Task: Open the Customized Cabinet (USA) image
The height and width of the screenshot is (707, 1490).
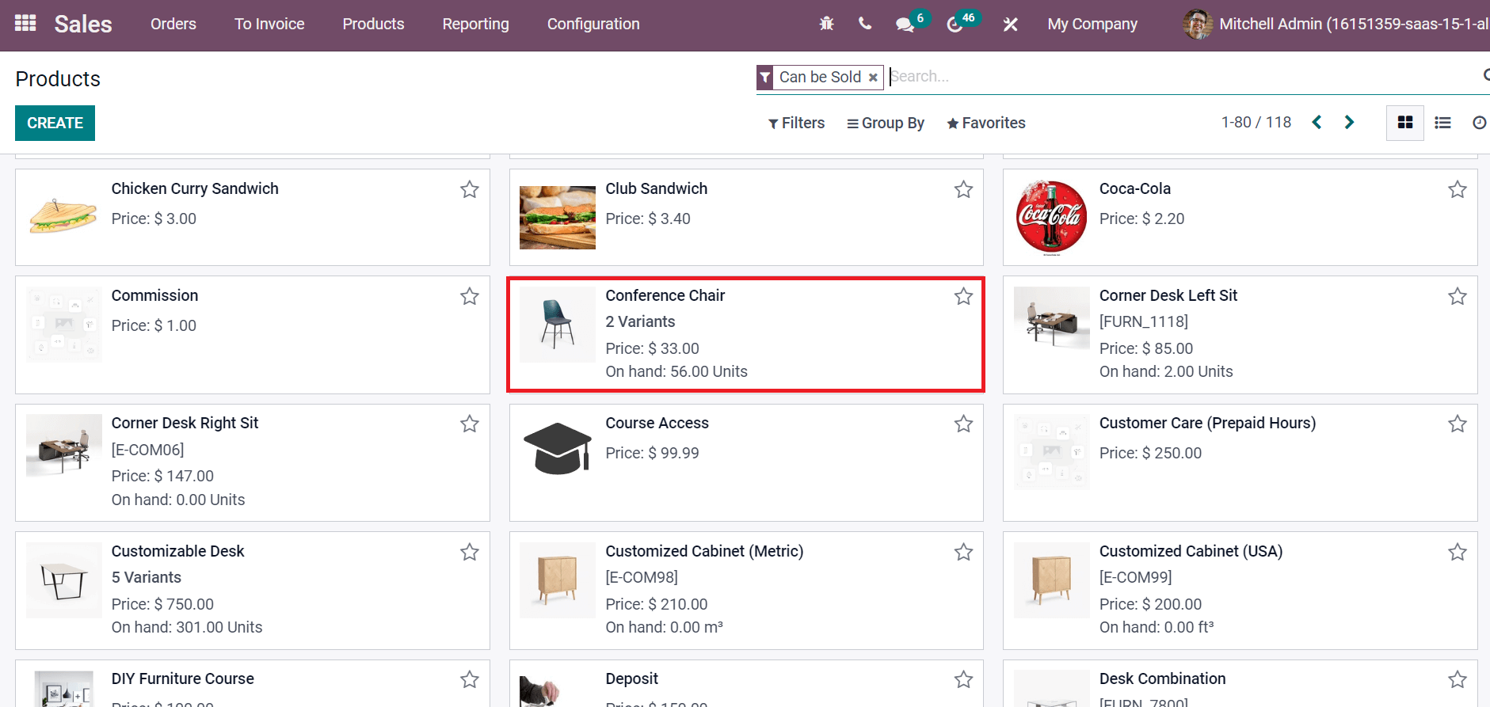Action: click(x=1052, y=580)
